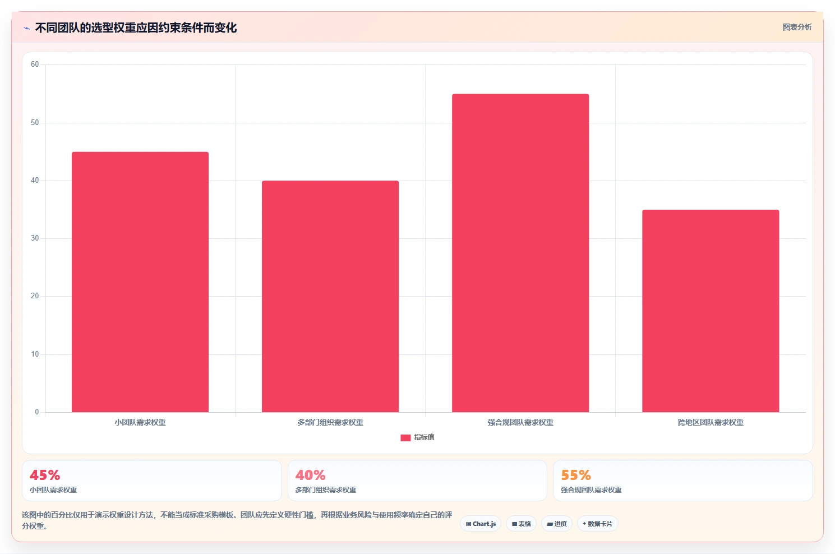835x554 pixels.
Task: Click the title 不同团队的选型权重应因约束条件而变化
Action: point(136,27)
